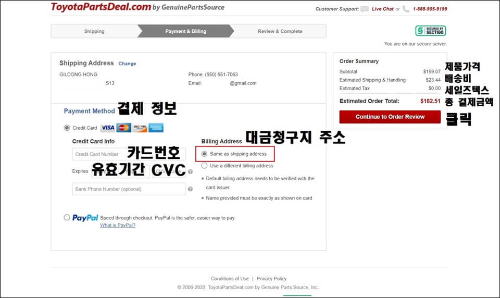Click the Change shipping address link
Viewport: 500px width, 298px height.
(127, 64)
